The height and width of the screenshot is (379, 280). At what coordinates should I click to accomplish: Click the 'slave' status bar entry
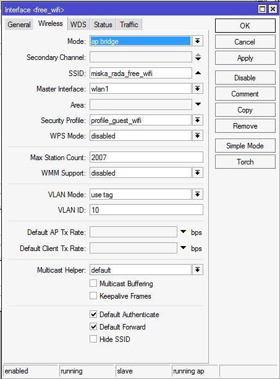tap(143, 371)
